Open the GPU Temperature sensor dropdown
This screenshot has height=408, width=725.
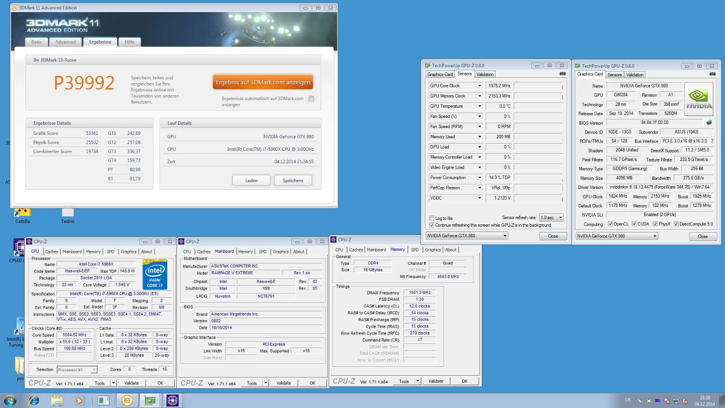tap(479, 106)
